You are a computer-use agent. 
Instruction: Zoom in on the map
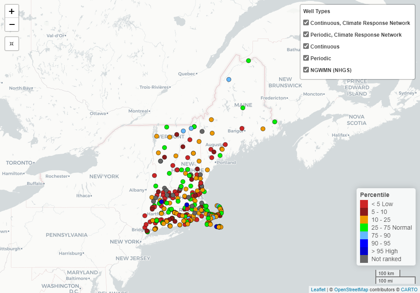pos(11,11)
